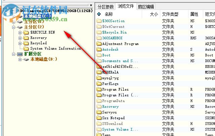Viewport: 215px width, 136px height.
Task: Select the 360SANDBOX file name
Action: tap(112, 38)
